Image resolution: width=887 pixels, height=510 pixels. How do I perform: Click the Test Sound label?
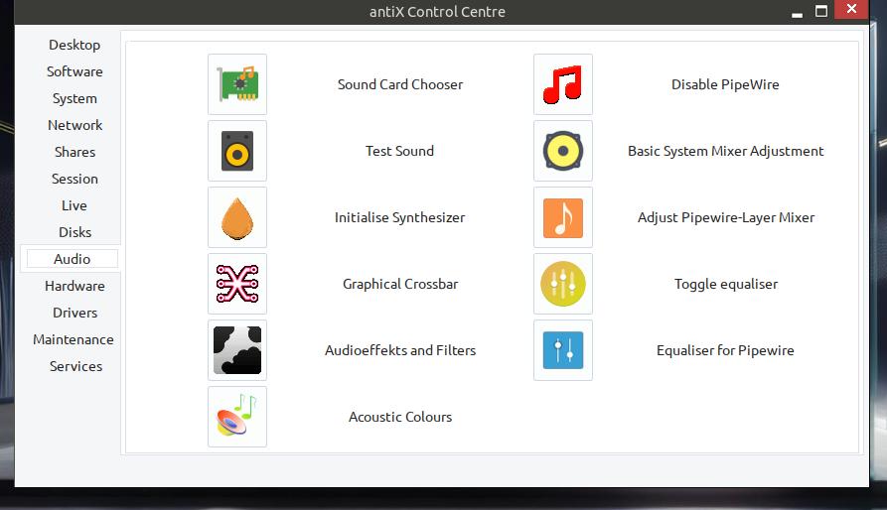pyautogui.click(x=399, y=151)
